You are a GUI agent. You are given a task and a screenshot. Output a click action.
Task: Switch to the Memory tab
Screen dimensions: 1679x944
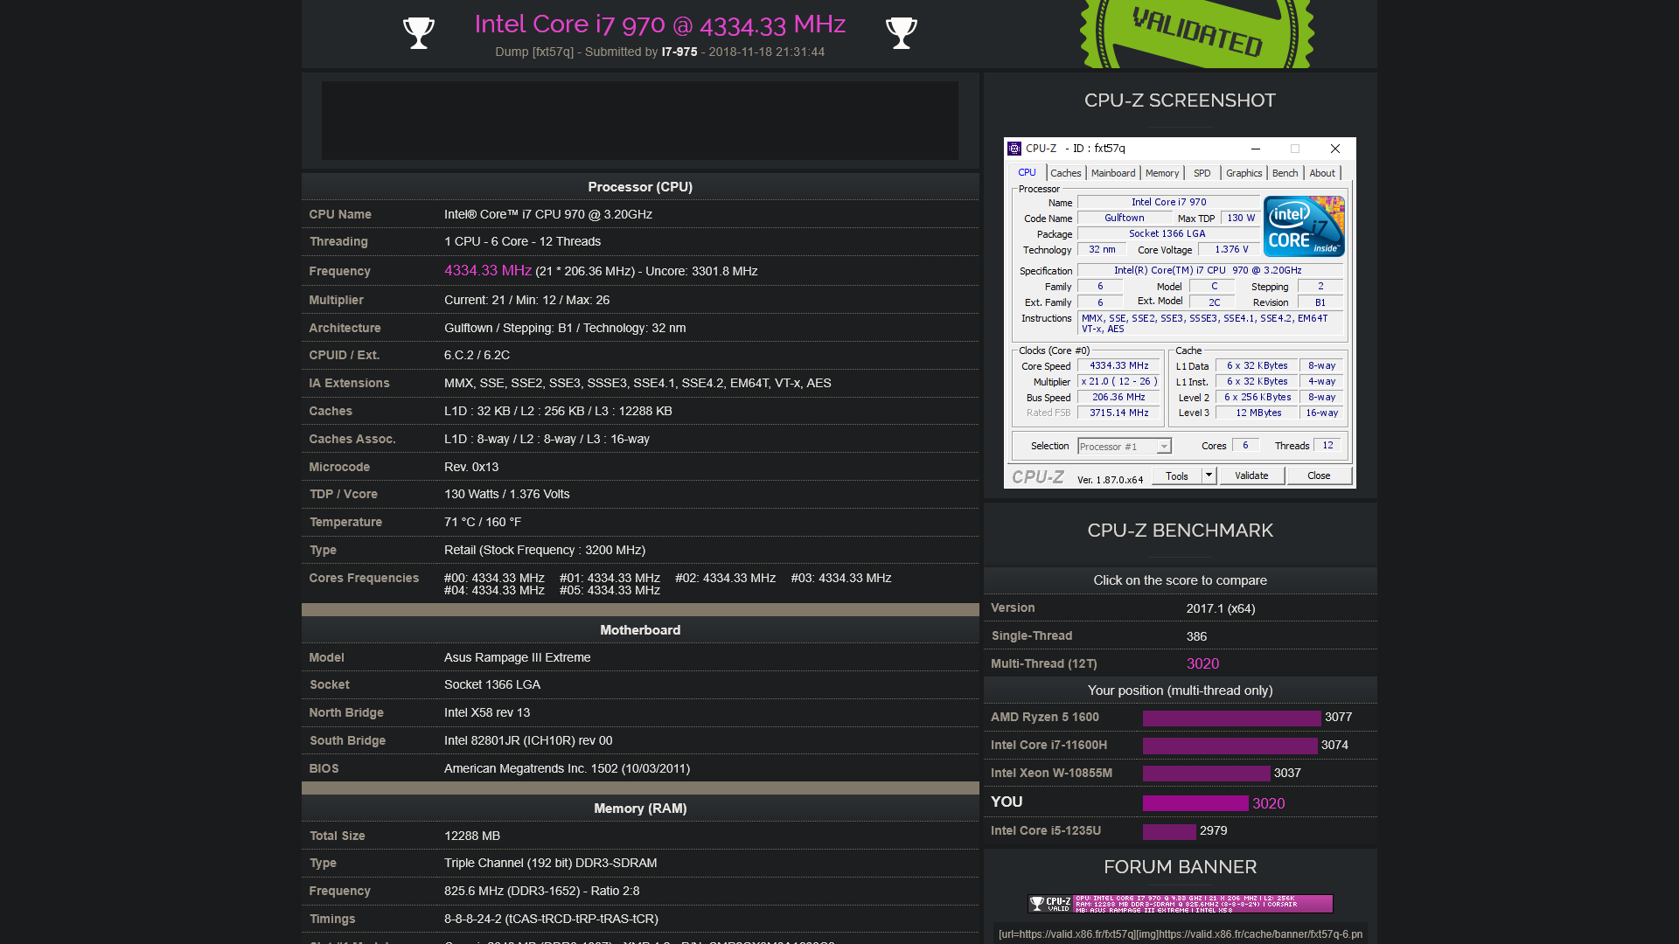point(1162,173)
